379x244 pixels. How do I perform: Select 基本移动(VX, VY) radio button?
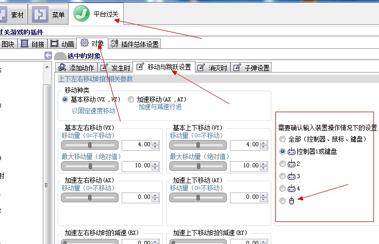[65, 99]
